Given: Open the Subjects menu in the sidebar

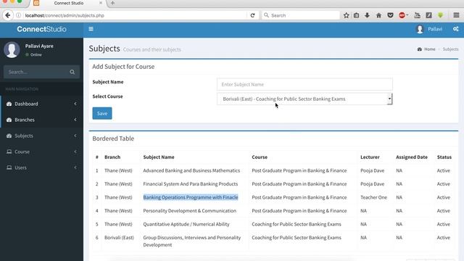Looking at the screenshot, I should [x=41, y=136].
